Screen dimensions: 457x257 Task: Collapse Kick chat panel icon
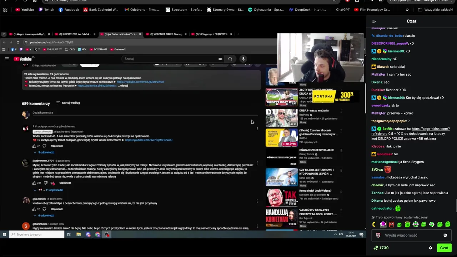[x=374, y=21]
